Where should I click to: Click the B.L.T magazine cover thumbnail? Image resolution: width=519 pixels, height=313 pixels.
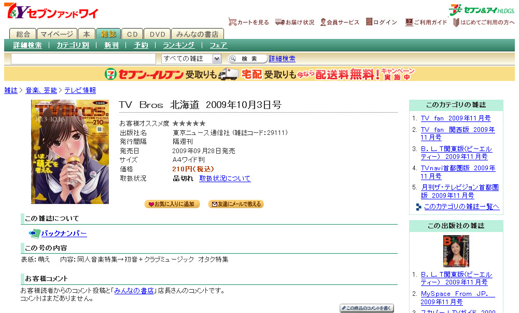[x=456, y=251]
